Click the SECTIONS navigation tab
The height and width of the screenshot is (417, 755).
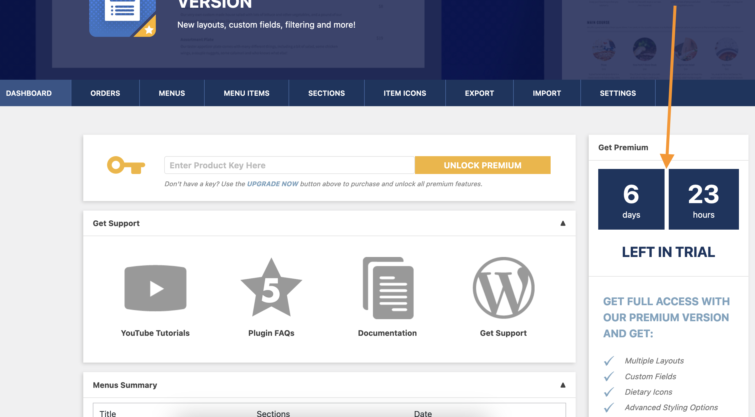click(x=326, y=93)
